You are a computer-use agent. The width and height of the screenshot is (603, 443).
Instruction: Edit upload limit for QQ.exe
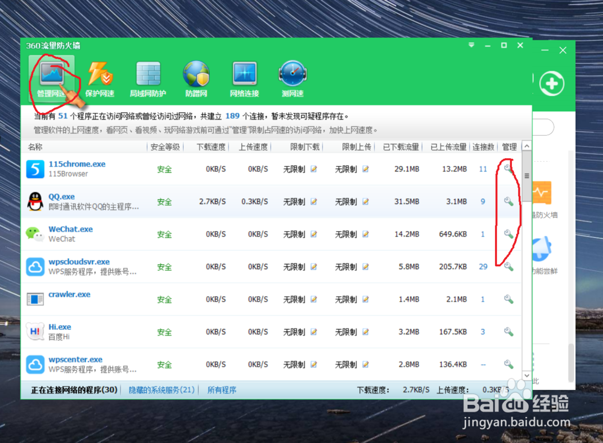coord(366,202)
